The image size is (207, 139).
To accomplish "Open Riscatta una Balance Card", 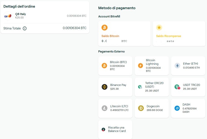I will (115, 130).
